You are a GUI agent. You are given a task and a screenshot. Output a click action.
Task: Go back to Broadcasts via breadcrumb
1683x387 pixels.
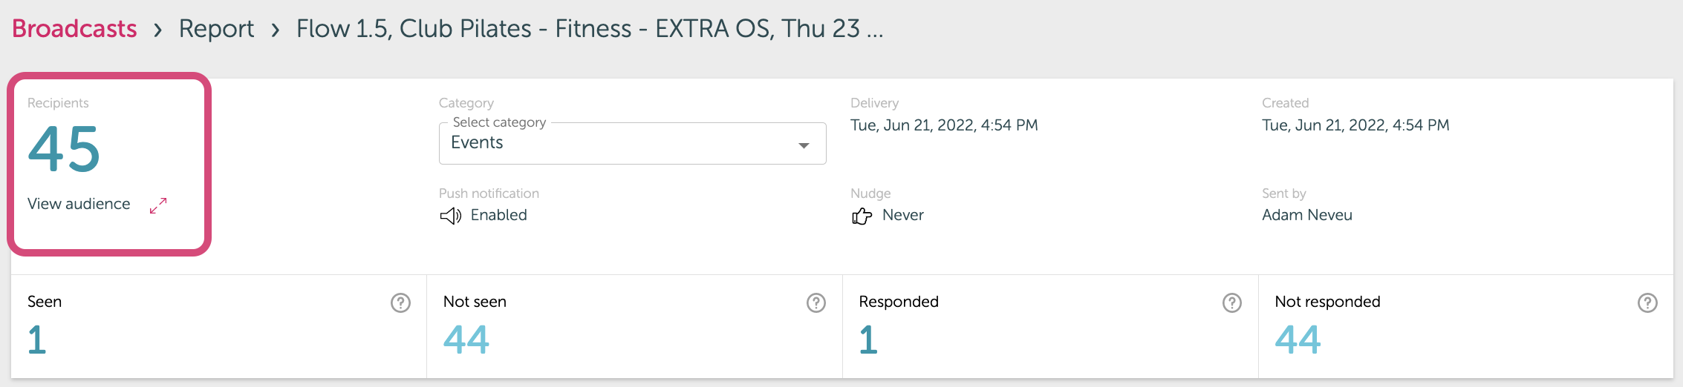(74, 28)
